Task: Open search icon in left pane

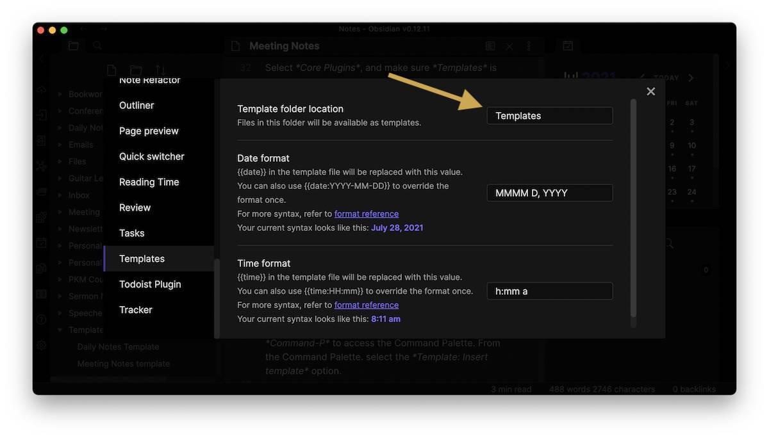Action: click(97, 46)
